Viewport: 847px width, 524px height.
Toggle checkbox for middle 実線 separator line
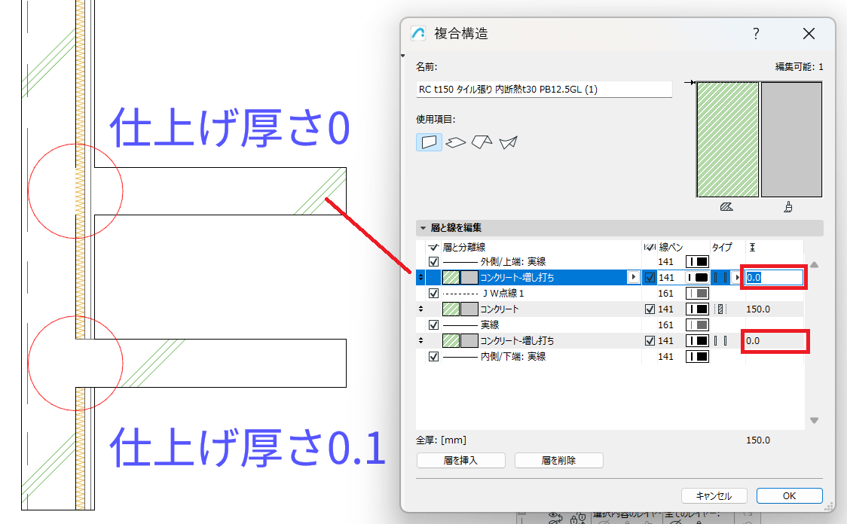coord(433,325)
